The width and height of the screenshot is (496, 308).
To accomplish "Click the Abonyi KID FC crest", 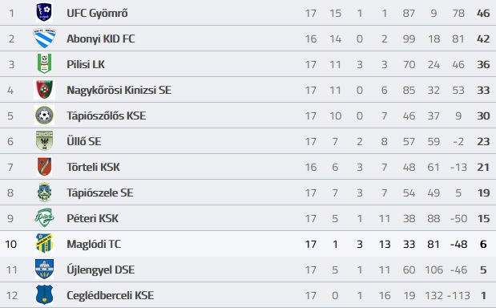I will click(44, 38).
